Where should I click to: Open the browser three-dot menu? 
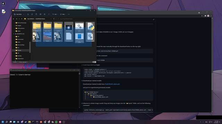coord(211,16)
